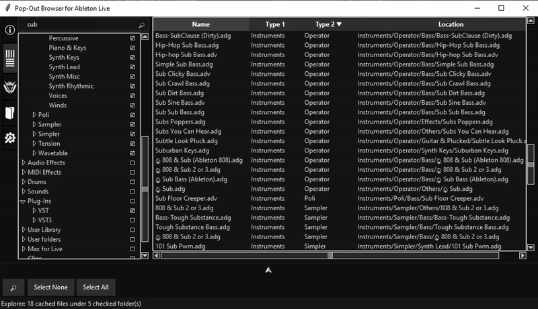
Task: Select the Simpler tree item
Action: pos(48,134)
